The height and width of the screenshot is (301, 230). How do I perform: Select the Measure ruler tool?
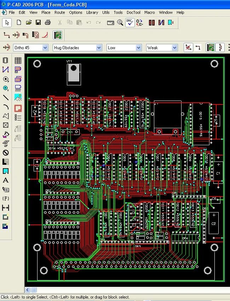tap(110, 23)
